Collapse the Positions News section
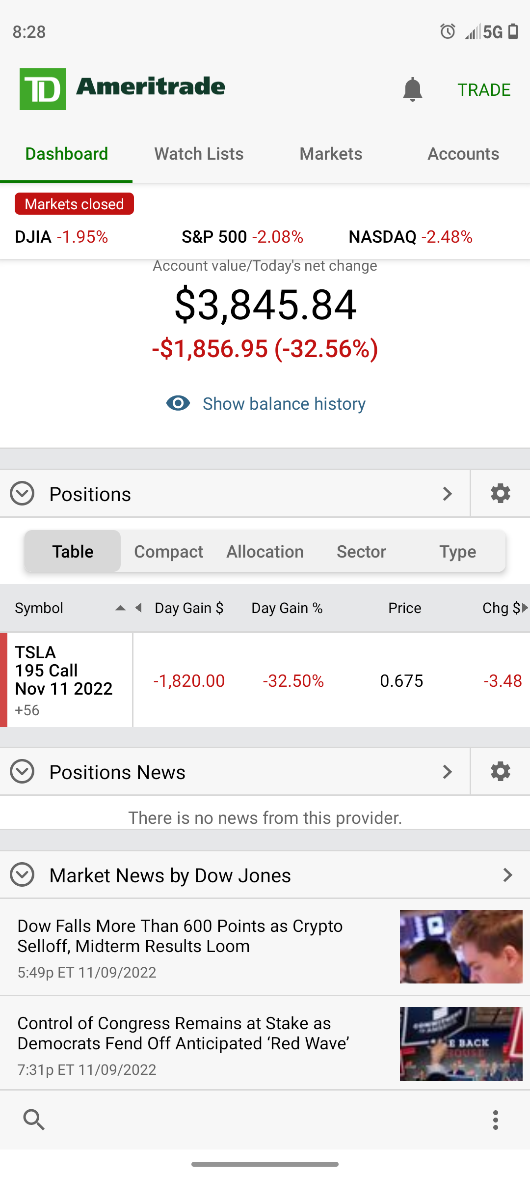The width and height of the screenshot is (530, 1179). (x=22, y=772)
